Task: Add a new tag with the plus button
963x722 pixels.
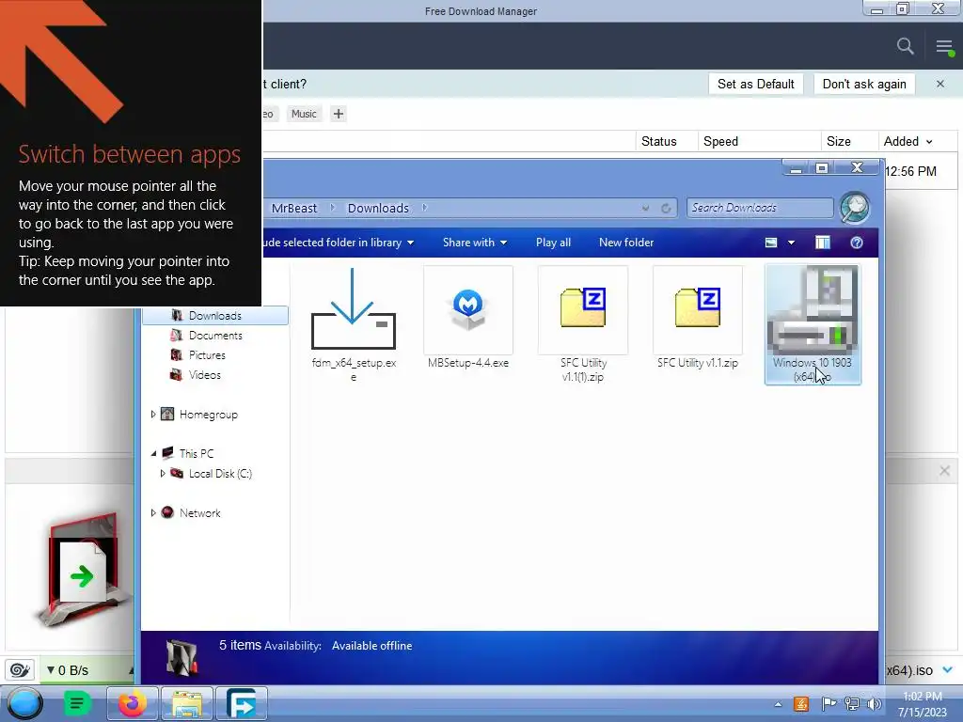Action: (339, 114)
